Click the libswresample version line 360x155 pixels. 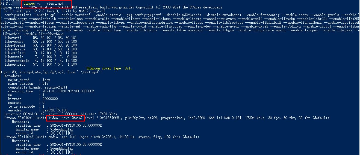[41, 61]
